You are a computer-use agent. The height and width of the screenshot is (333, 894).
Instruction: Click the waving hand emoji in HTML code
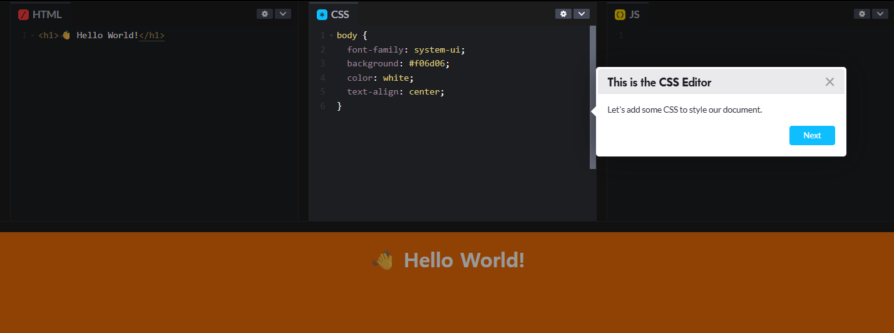click(x=66, y=36)
